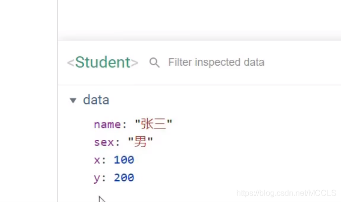Select the name property key

[x=107, y=124]
